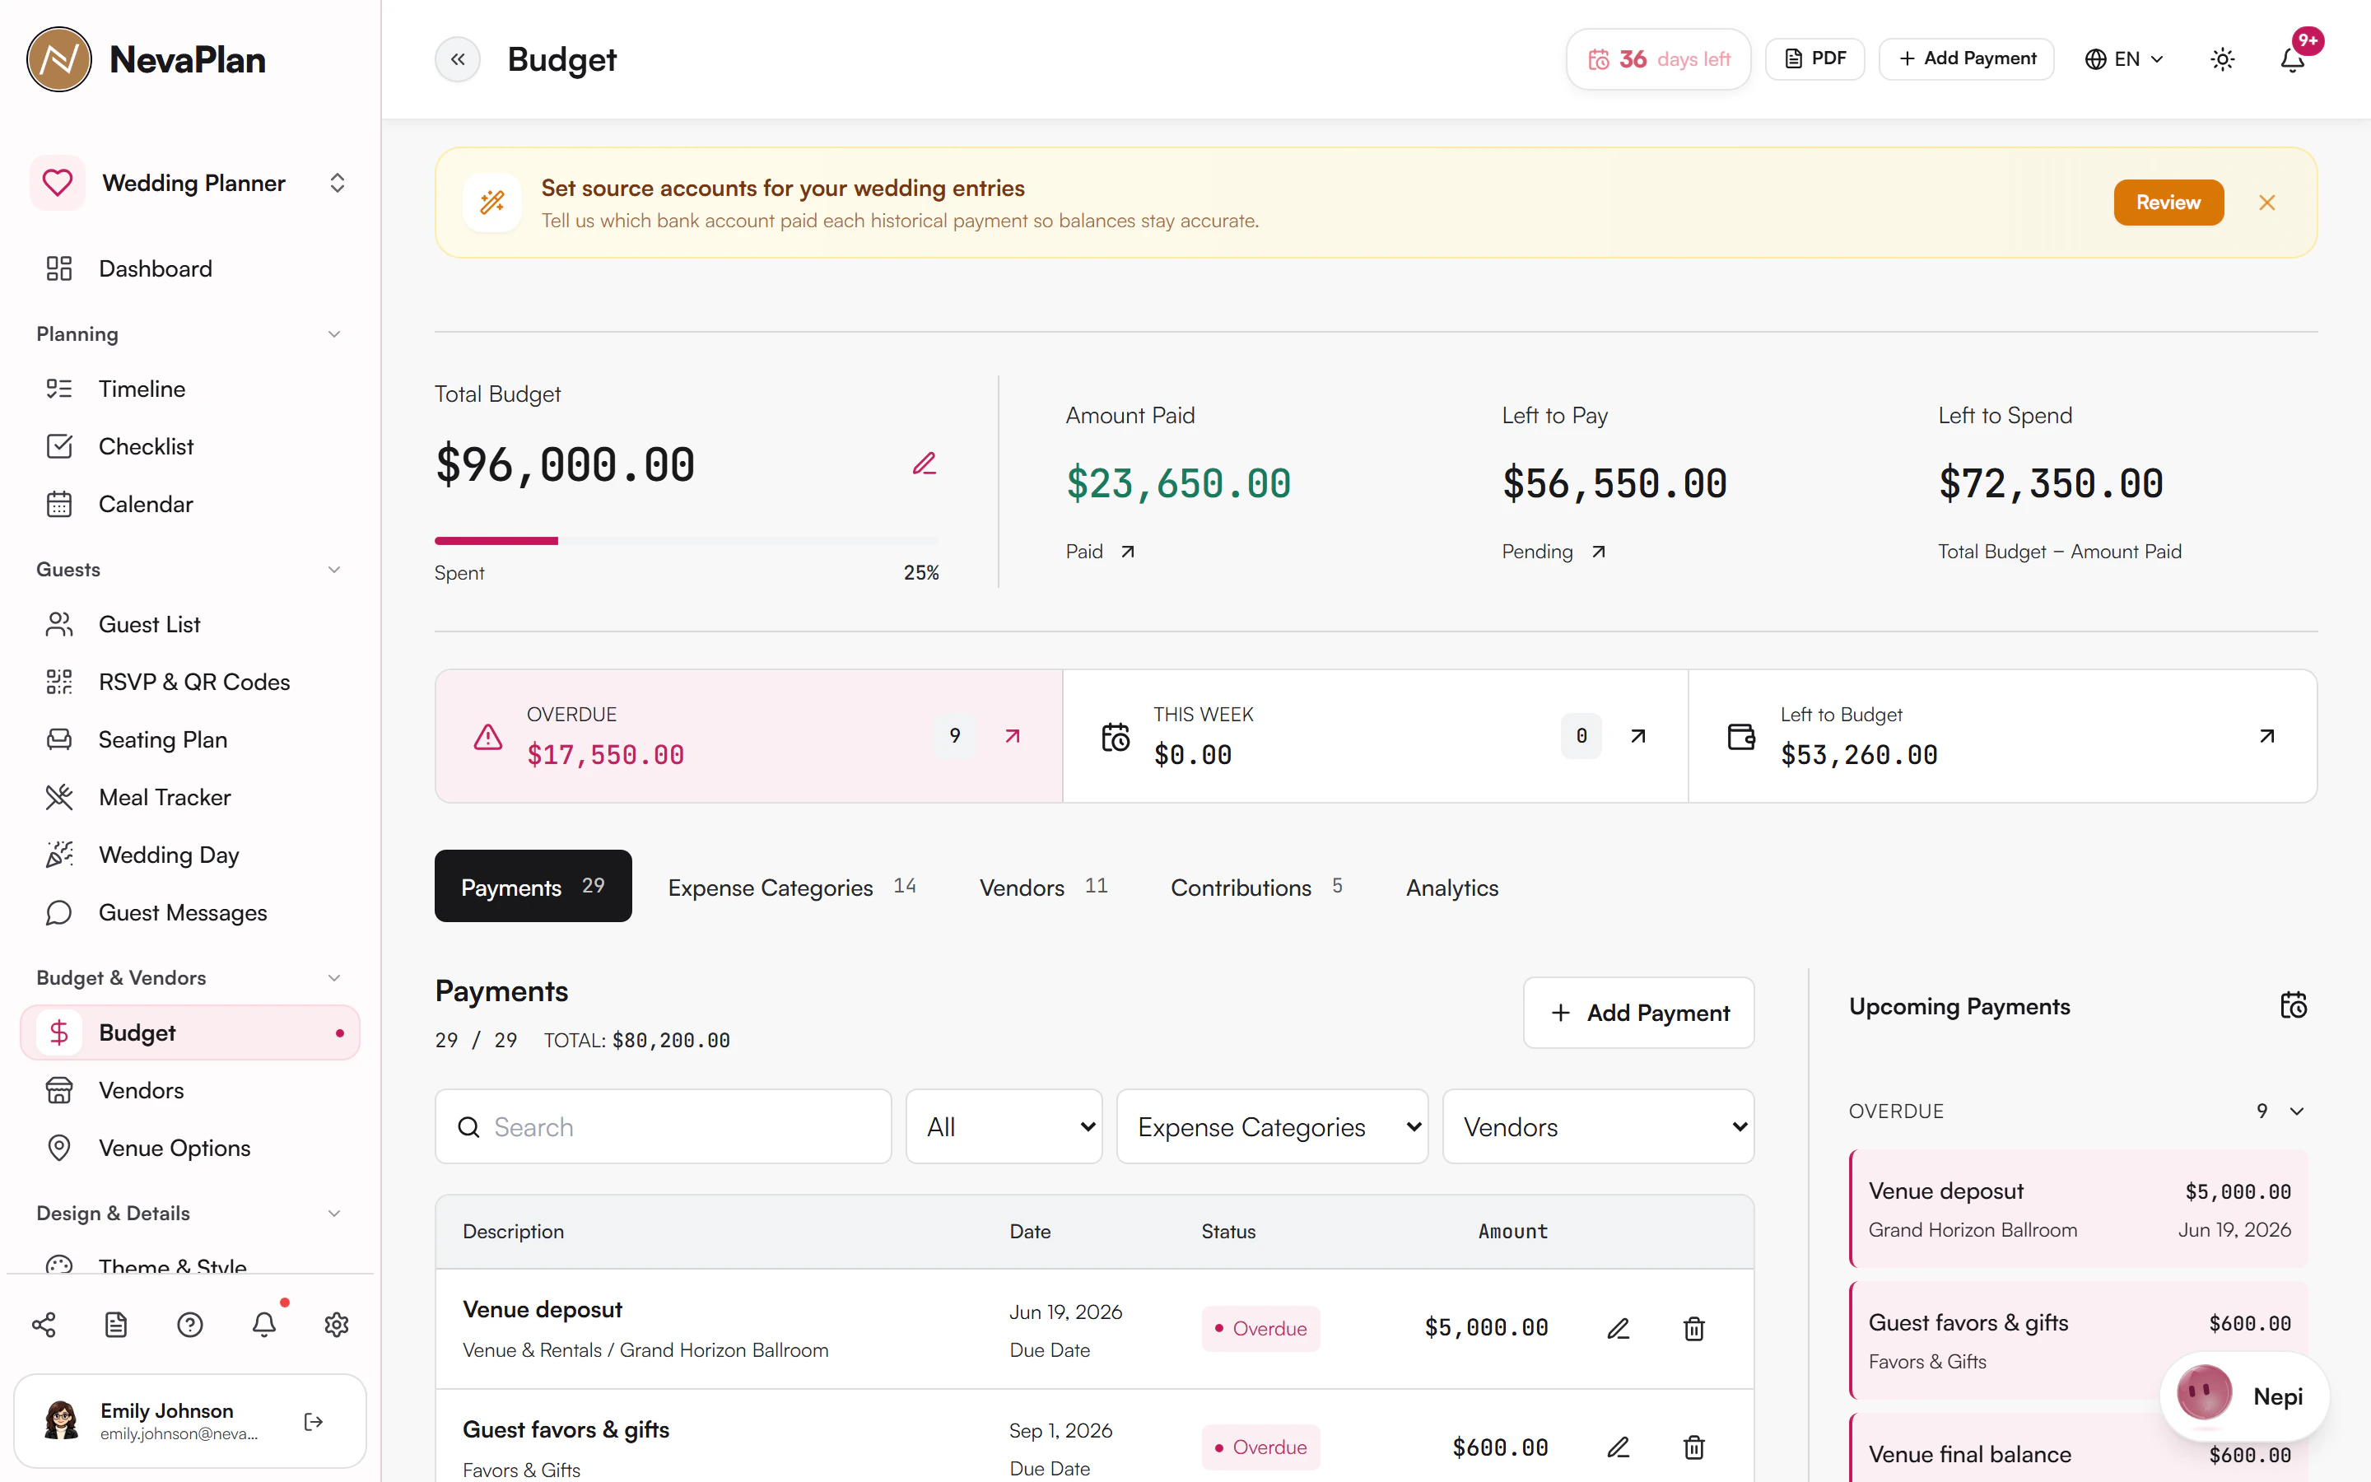Switch to the Expense Categories tab
The height and width of the screenshot is (1482, 2371).
pos(792,887)
